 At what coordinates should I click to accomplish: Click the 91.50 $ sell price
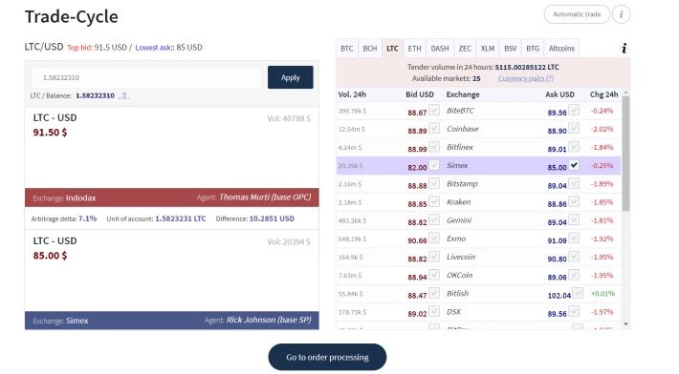(50, 133)
